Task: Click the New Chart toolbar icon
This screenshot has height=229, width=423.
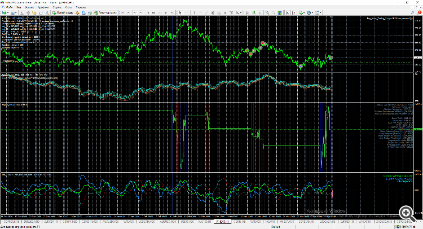Action: point(5,12)
